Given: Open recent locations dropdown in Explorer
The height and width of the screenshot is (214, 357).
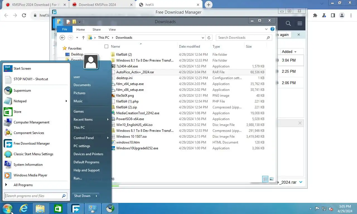Looking at the screenshot, I should tap(77, 38).
